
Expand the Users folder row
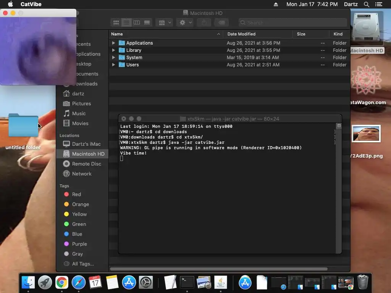pyautogui.click(x=113, y=64)
